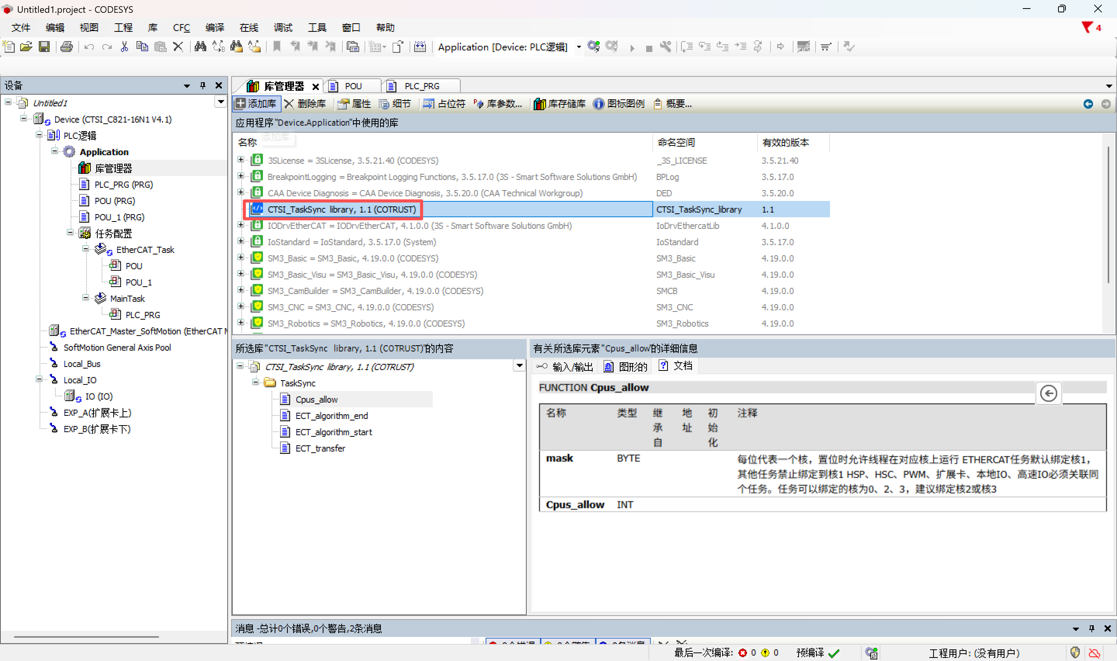Click the library list vertical scrollbar
This screenshot has height=661, width=1117.
click(1108, 214)
